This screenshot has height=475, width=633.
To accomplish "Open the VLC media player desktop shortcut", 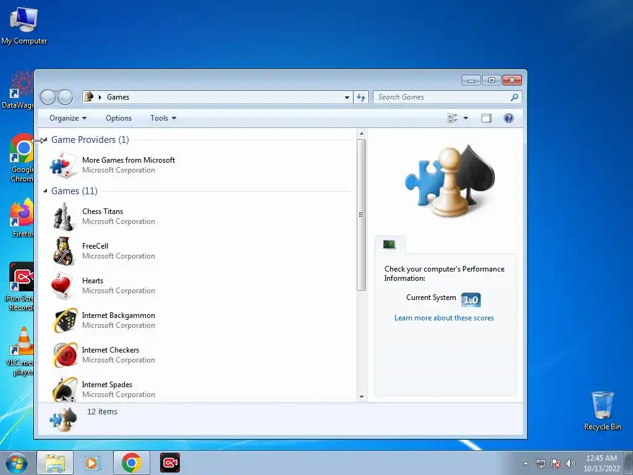I will (22, 341).
